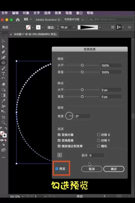Open the 窗口 menu
Screen dimensions: 135x203
79,13
